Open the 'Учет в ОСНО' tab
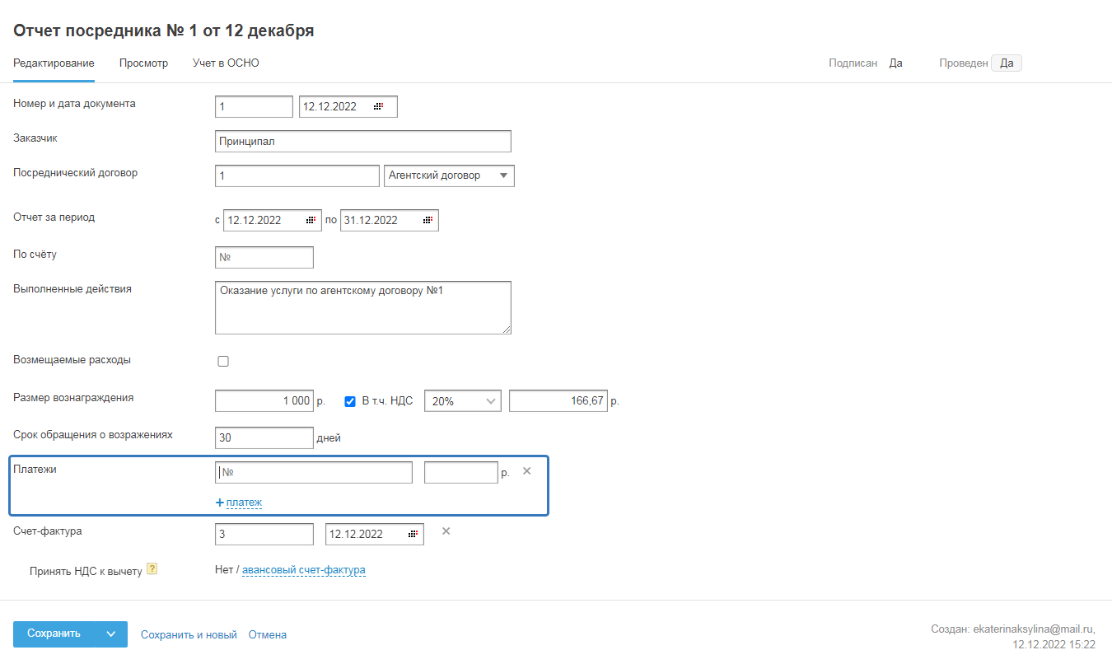 point(226,63)
